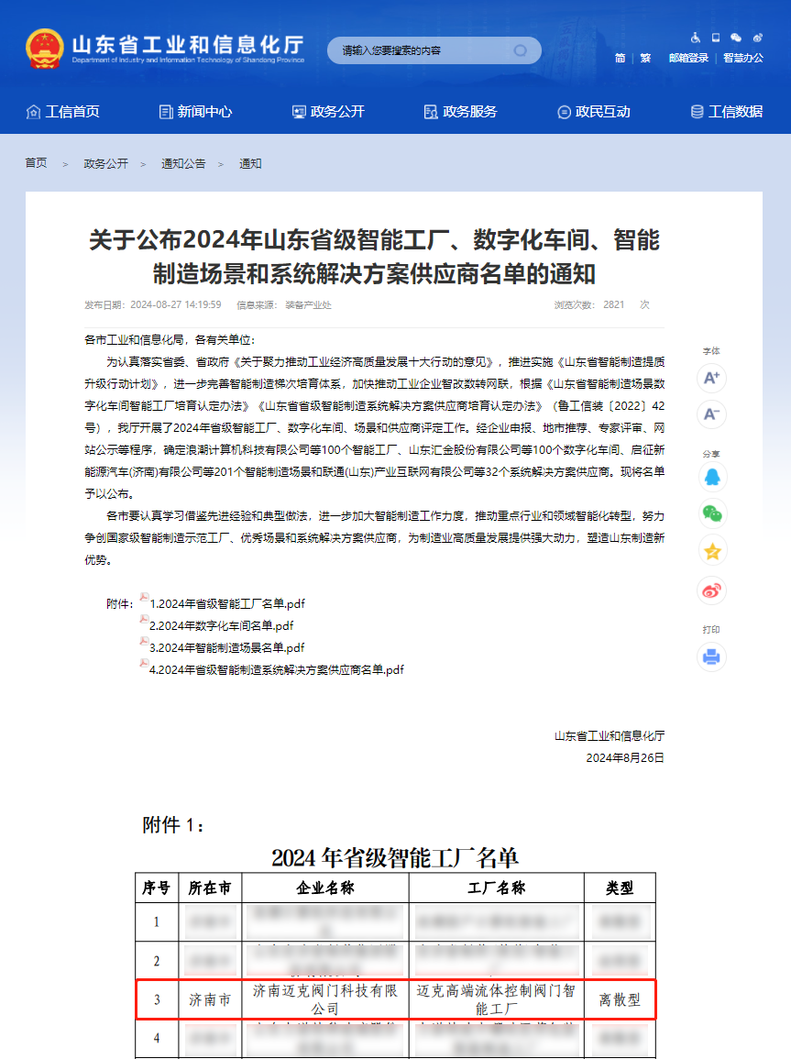Click 通知公告 in breadcrumb
791x1059 pixels.
[183, 164]
